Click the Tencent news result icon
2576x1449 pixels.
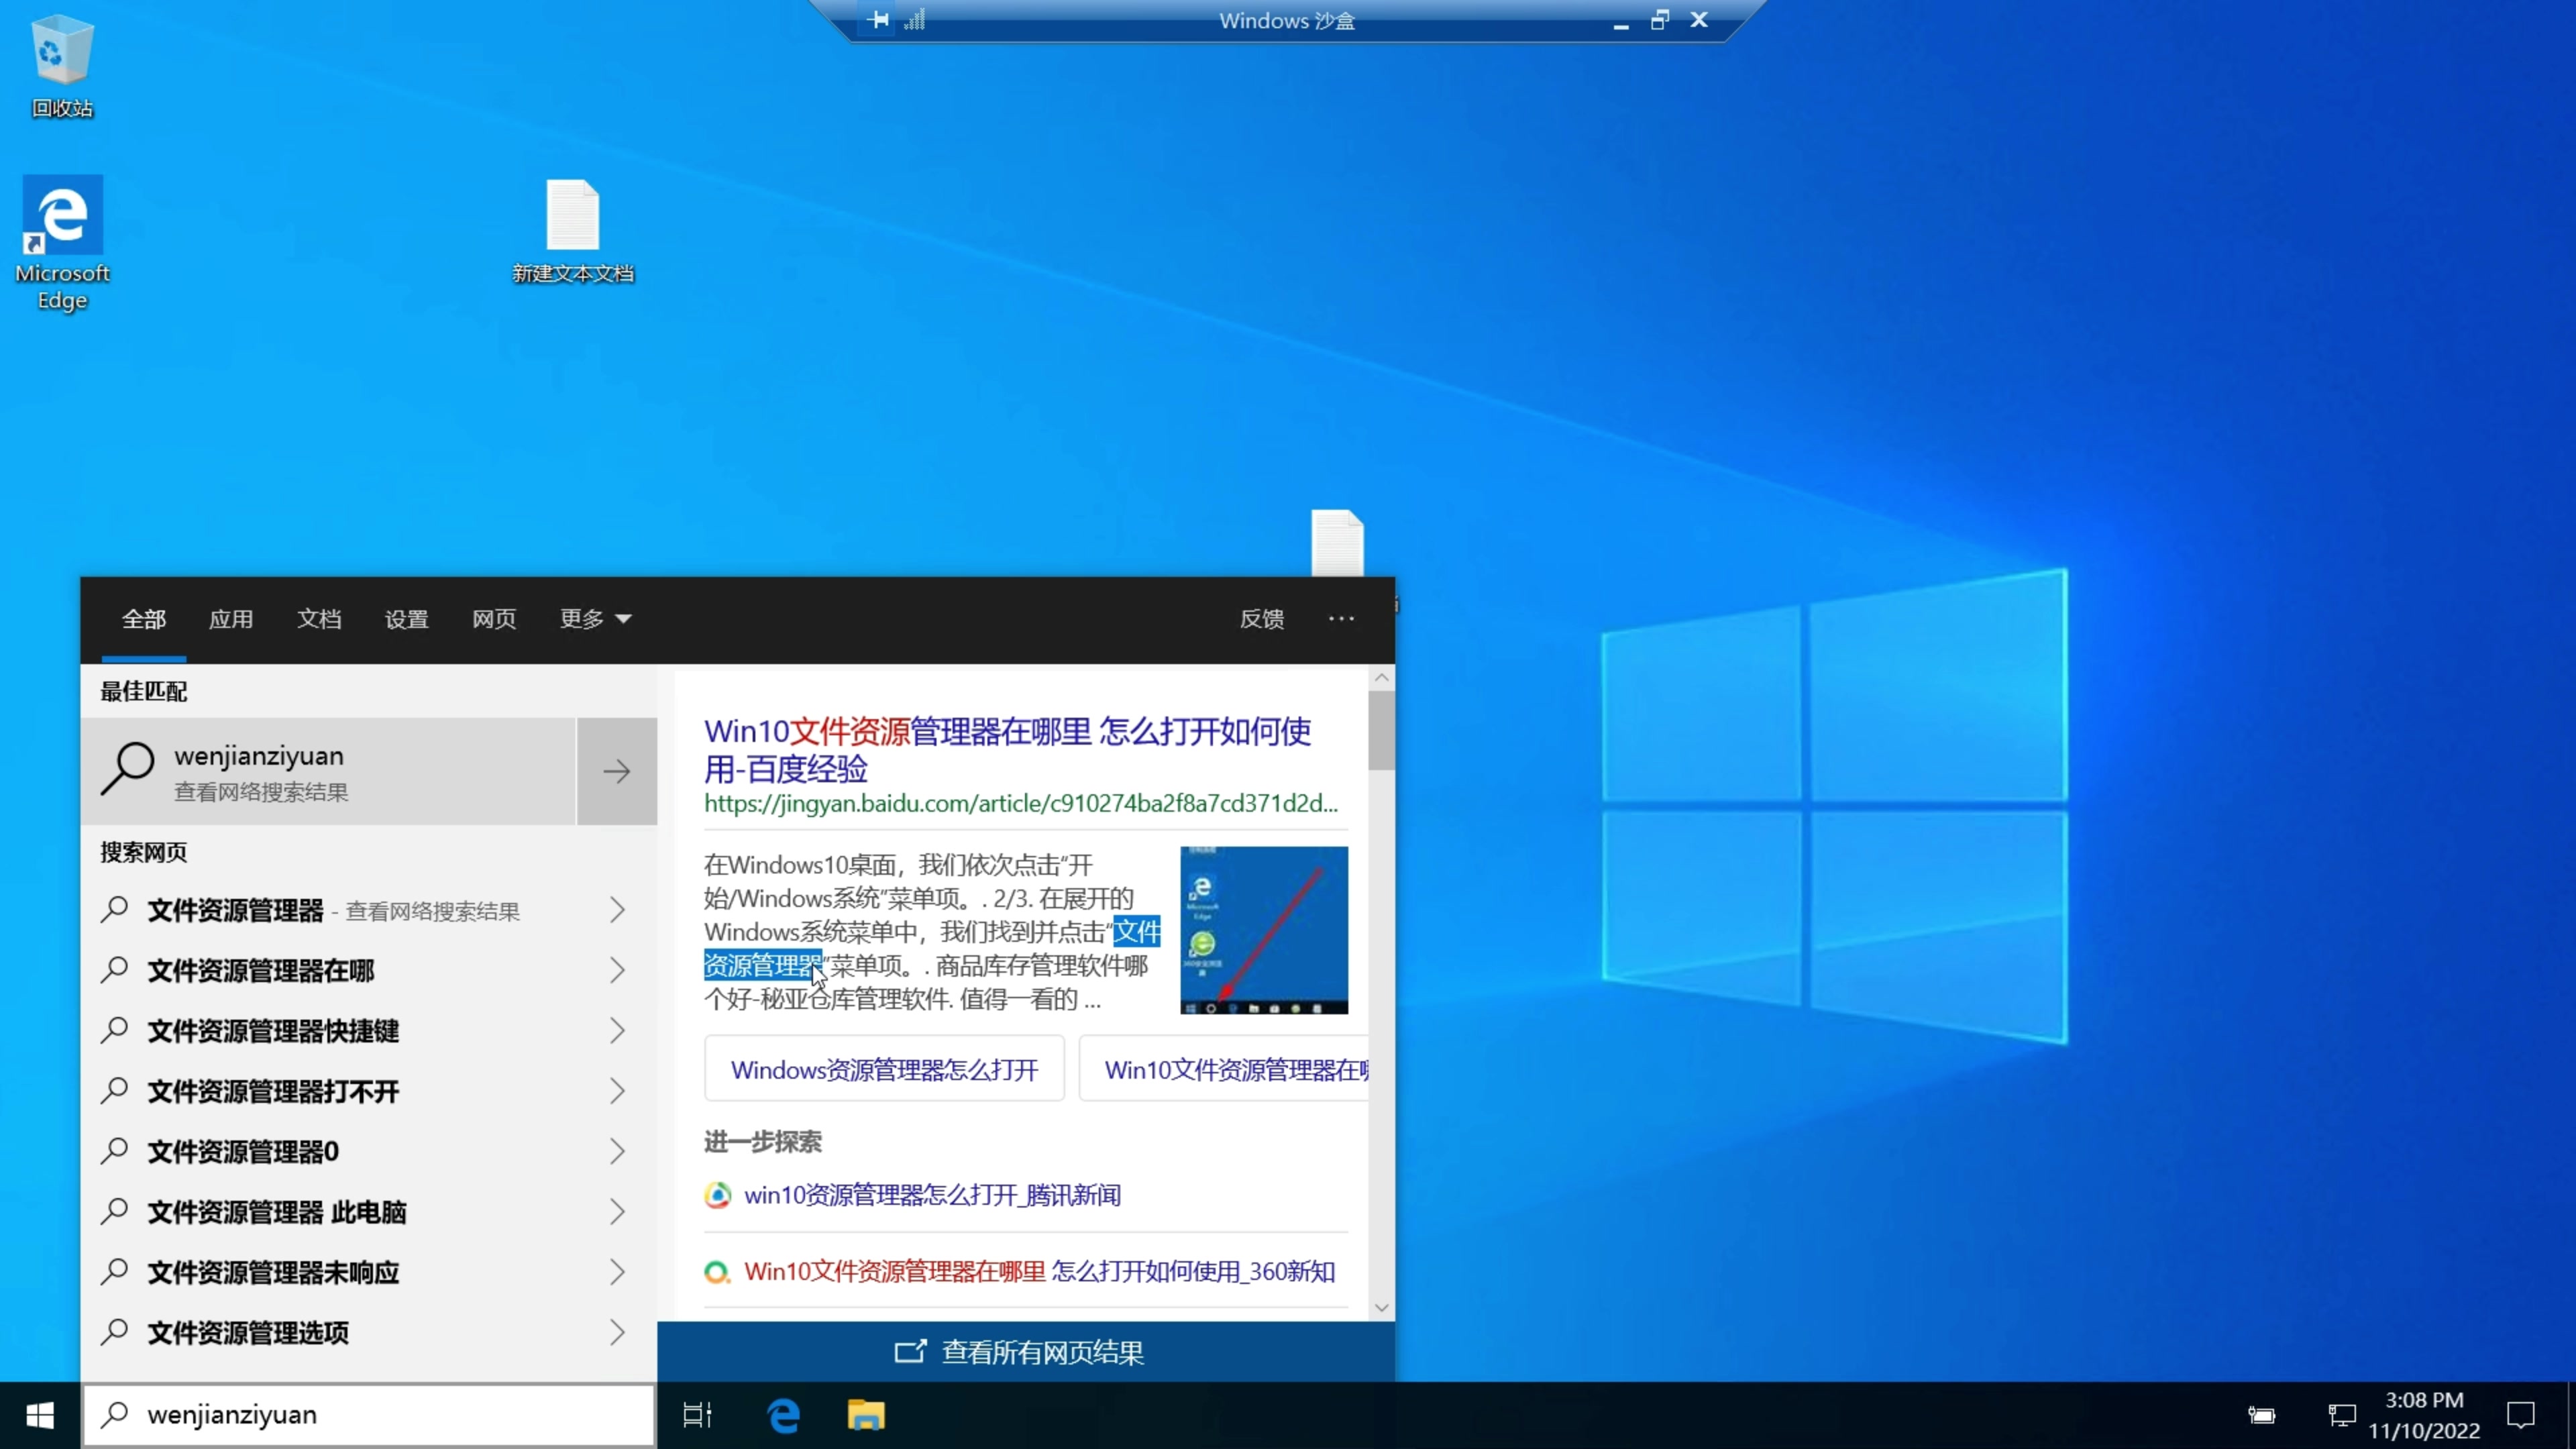(x=717, y=1195)
